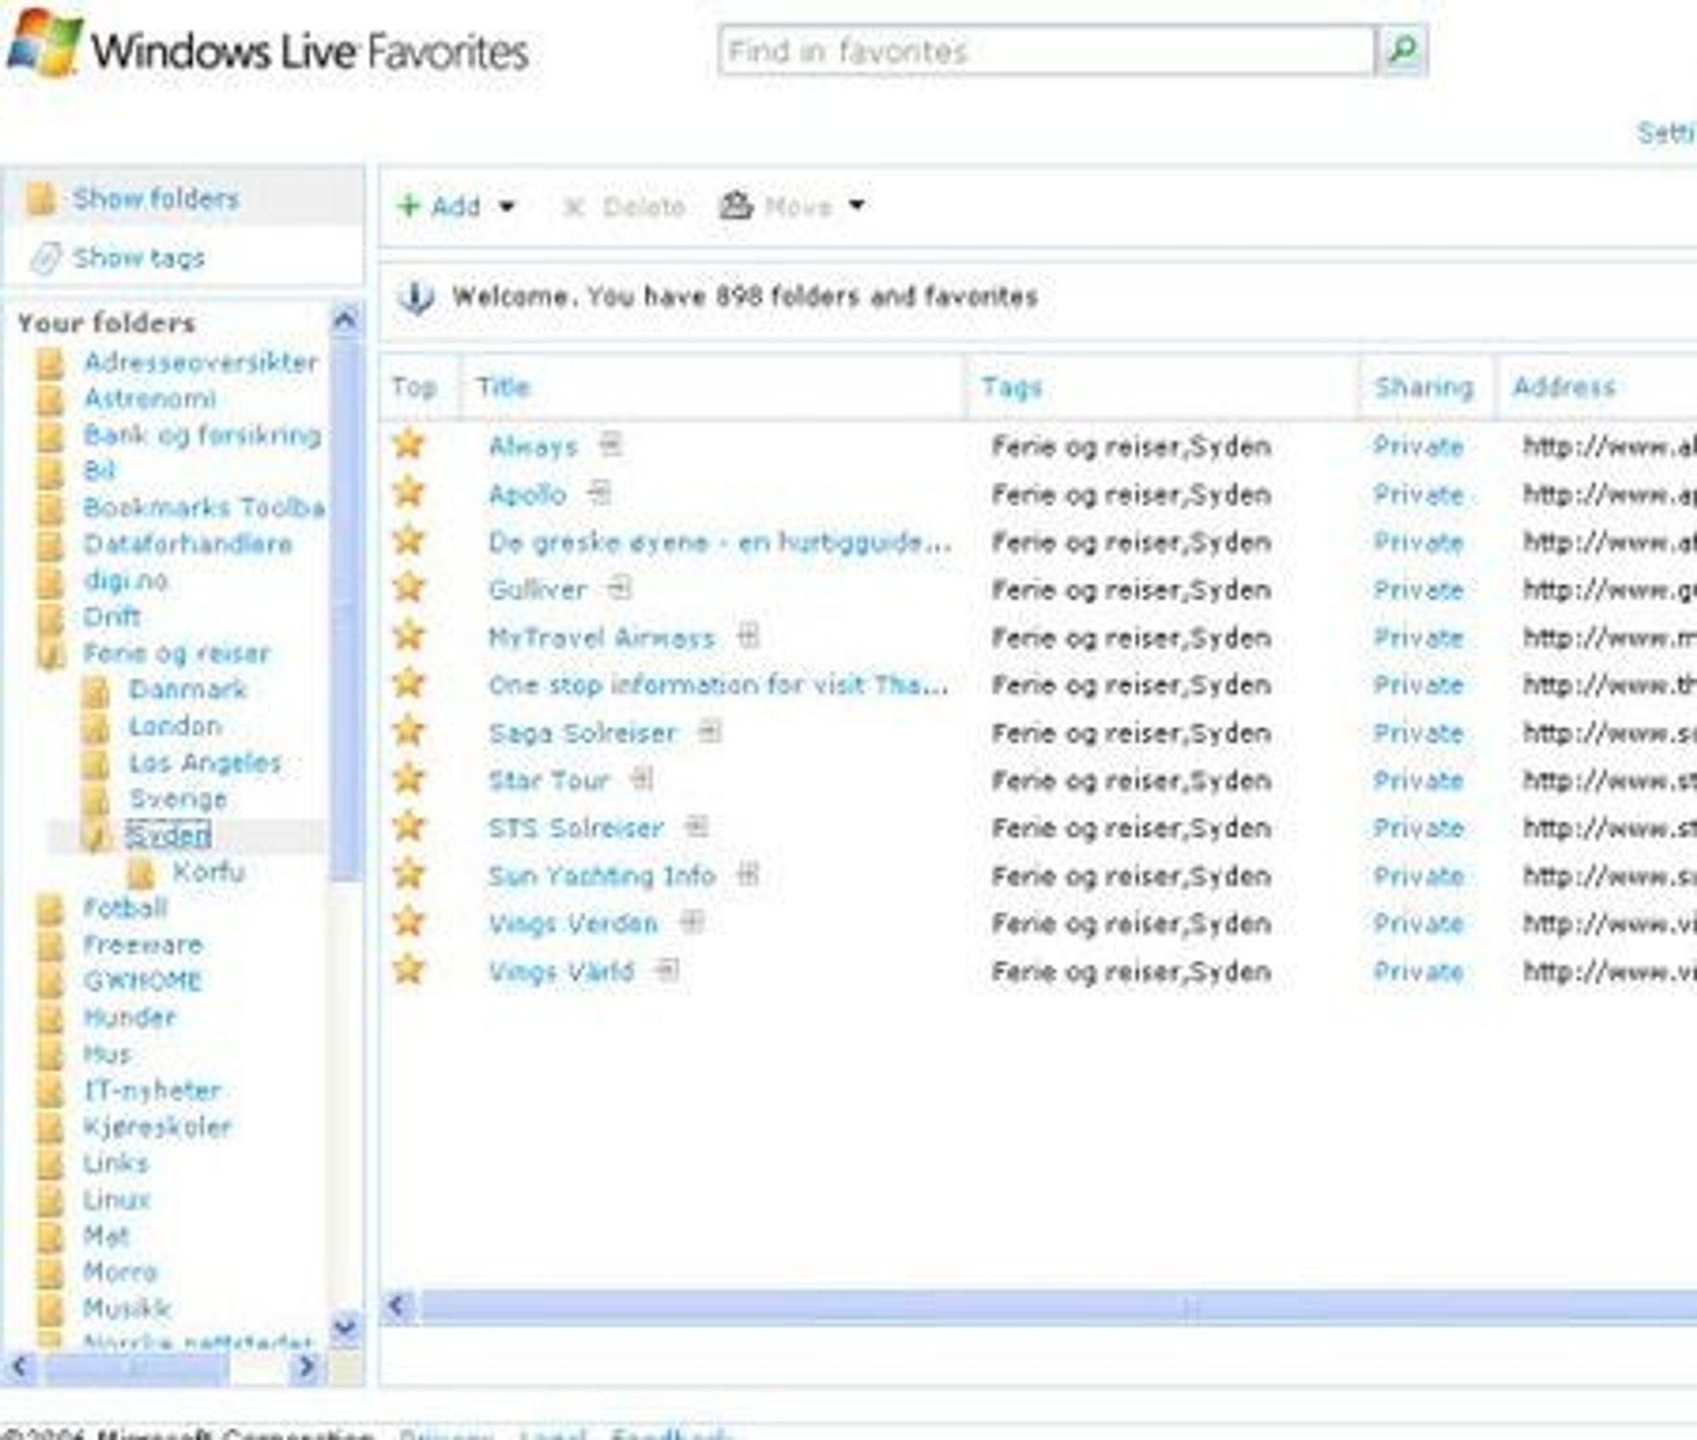Click Private sharing for Always

[x=1419, y=447]
